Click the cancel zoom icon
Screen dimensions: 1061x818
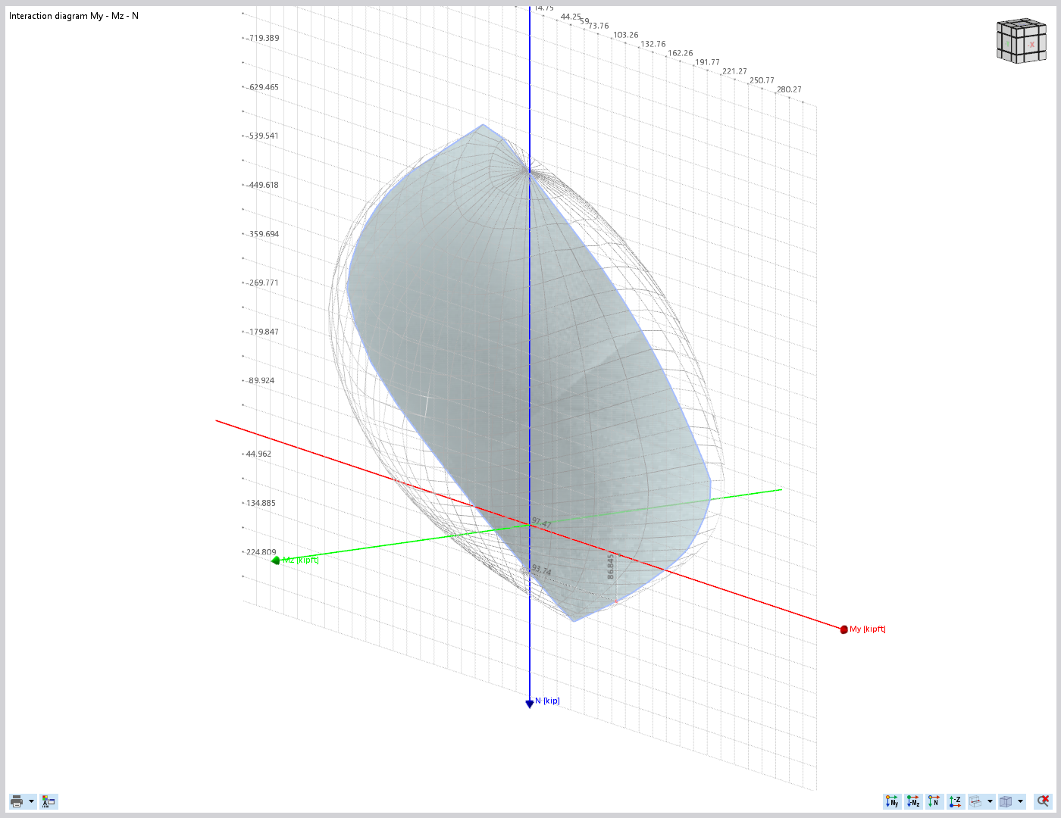tap(1043, 801)
